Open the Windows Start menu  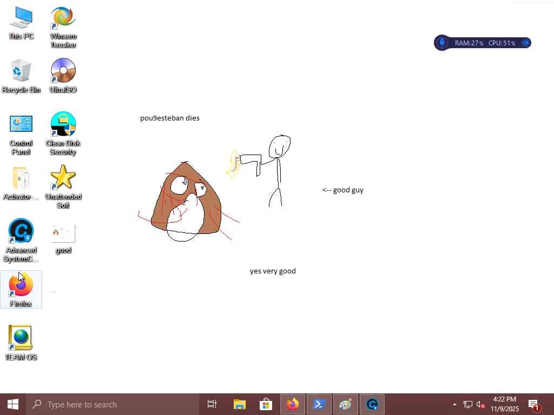click(13, 404)
